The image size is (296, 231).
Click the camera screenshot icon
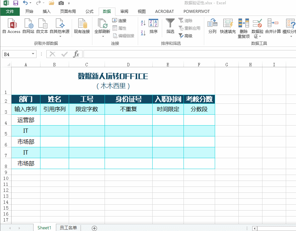point(61,3)
